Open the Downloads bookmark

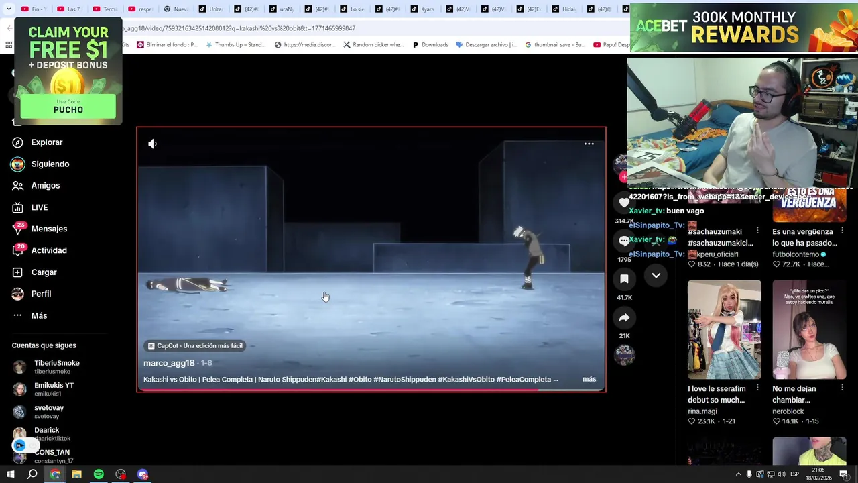coord(430,45)
